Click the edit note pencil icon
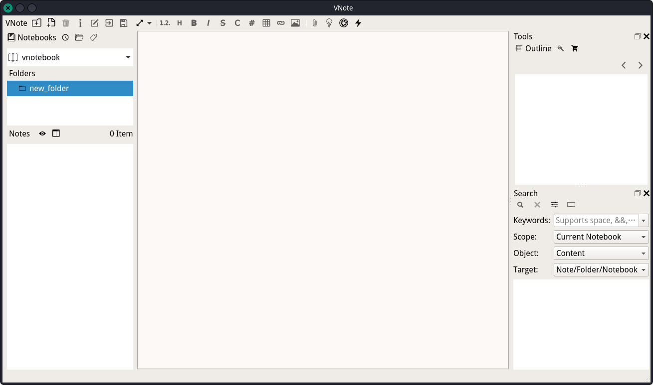The image size is (653, 385). (95, 23)
